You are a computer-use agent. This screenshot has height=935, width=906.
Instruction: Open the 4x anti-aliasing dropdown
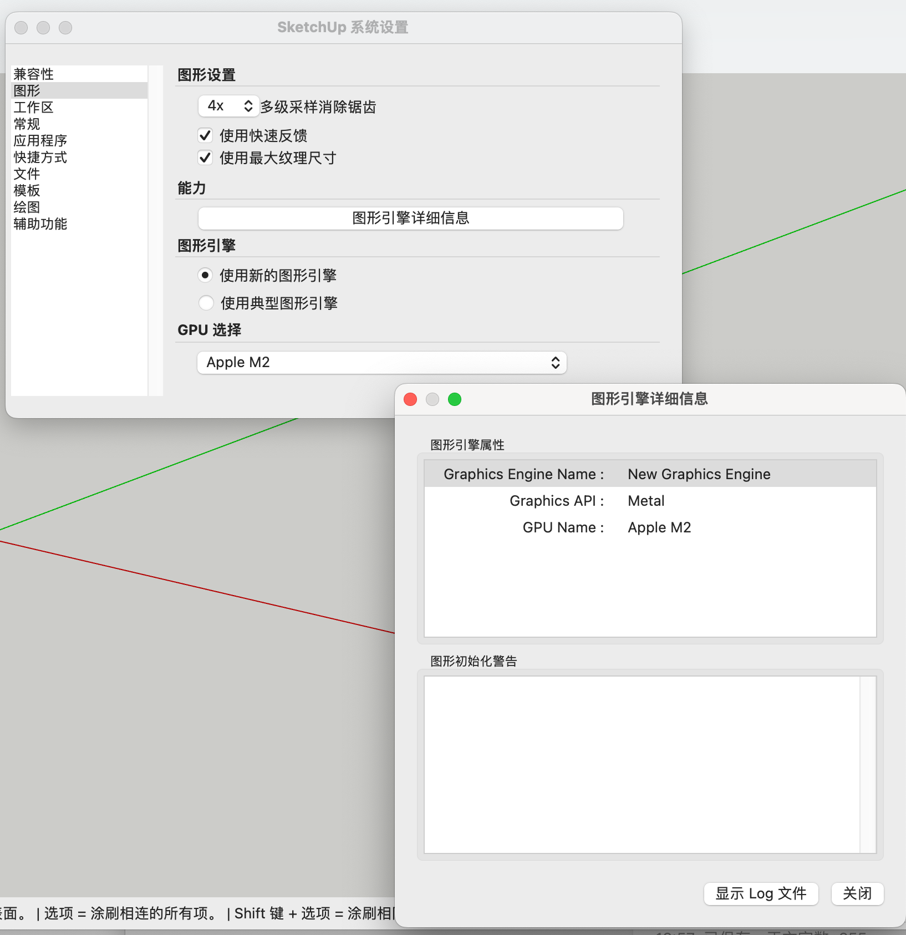(x=228, y=106)
